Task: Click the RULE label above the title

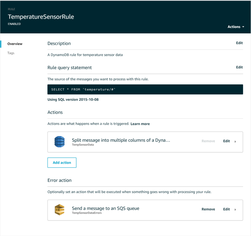Action: (12, 9)
